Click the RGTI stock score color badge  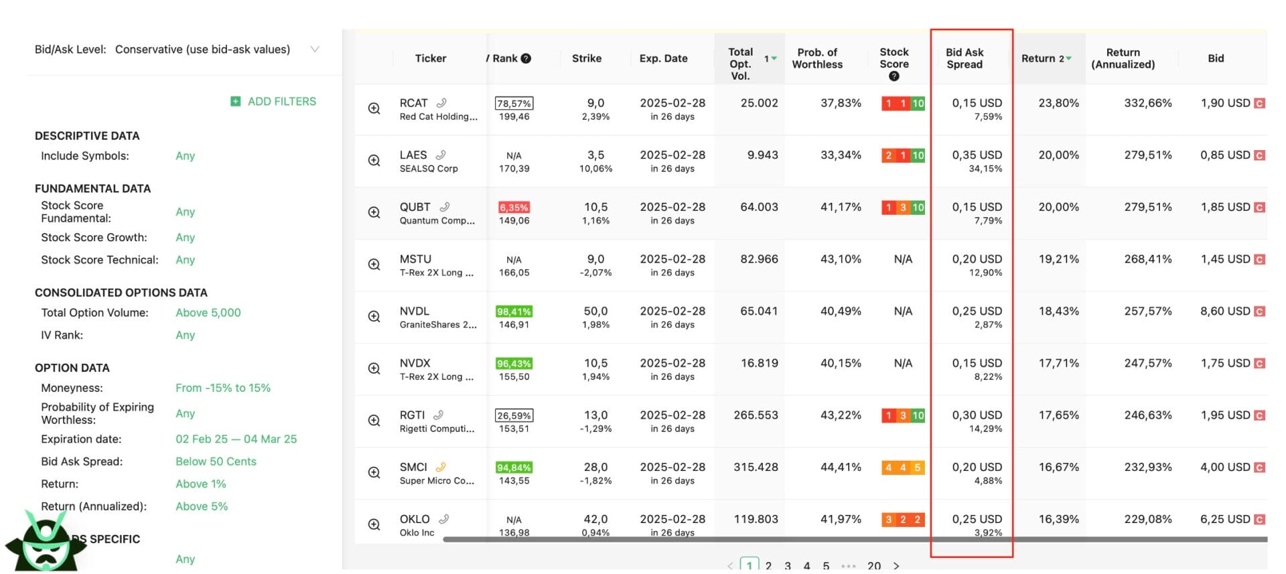click(x=903, y=415)
